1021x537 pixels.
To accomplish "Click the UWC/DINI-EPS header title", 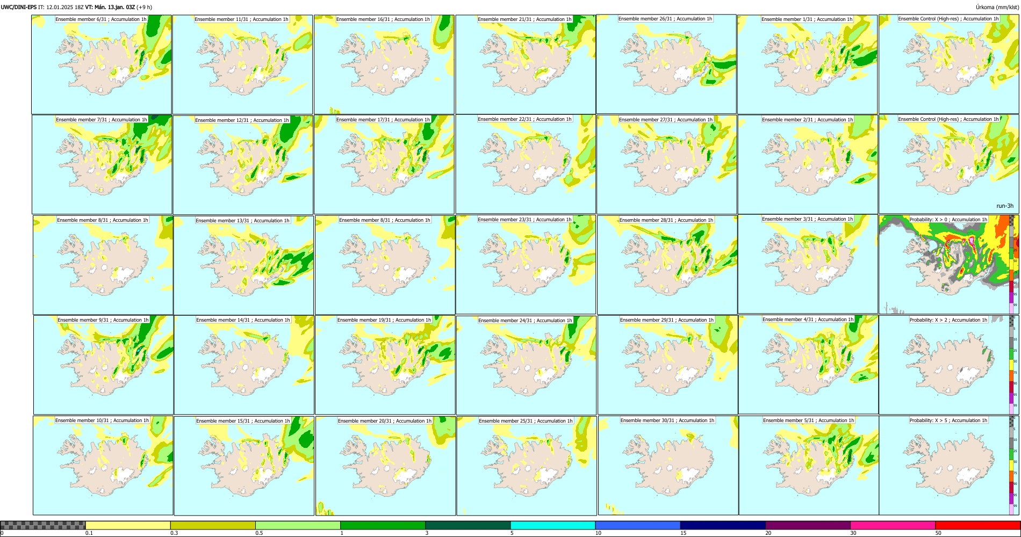I will click(x=19, y=7).
